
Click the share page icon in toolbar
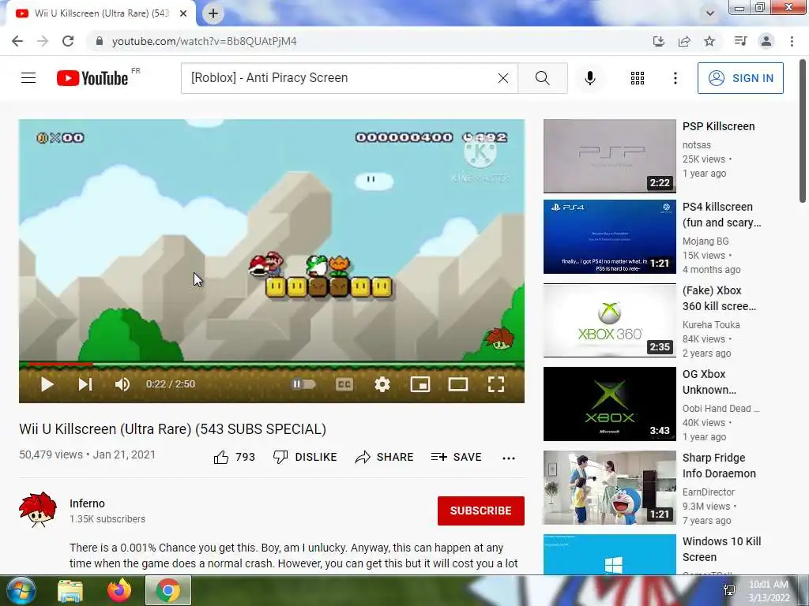point(684,41)
